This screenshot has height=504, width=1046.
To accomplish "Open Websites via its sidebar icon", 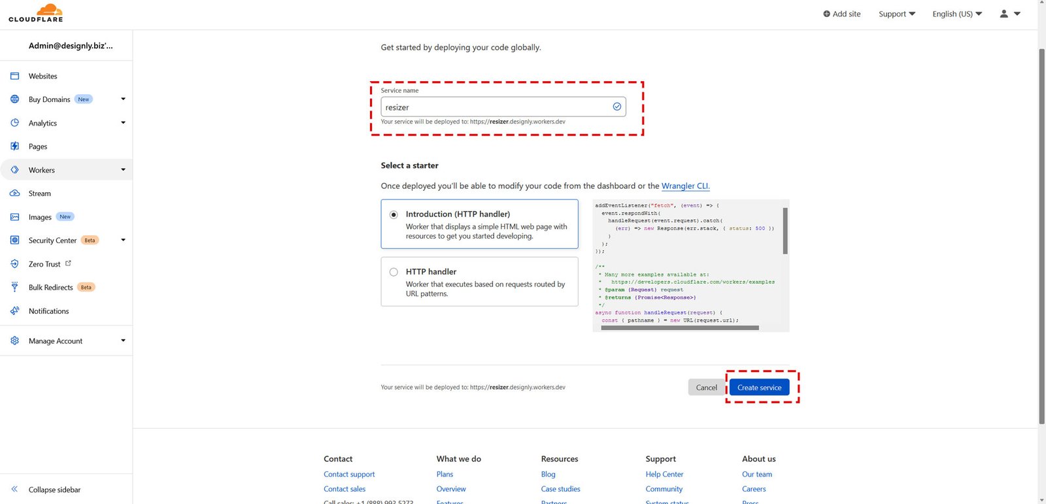I will [x=14, y=76].
